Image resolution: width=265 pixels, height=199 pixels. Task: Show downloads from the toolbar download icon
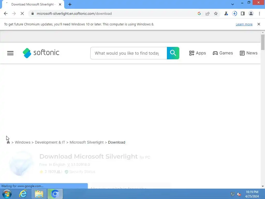point(234,13)
